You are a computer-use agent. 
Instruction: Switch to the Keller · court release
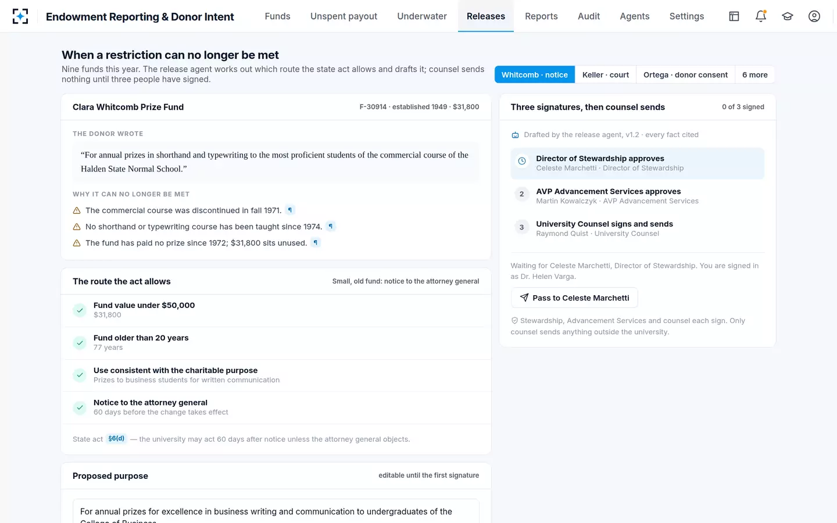[x=606, y=75]
